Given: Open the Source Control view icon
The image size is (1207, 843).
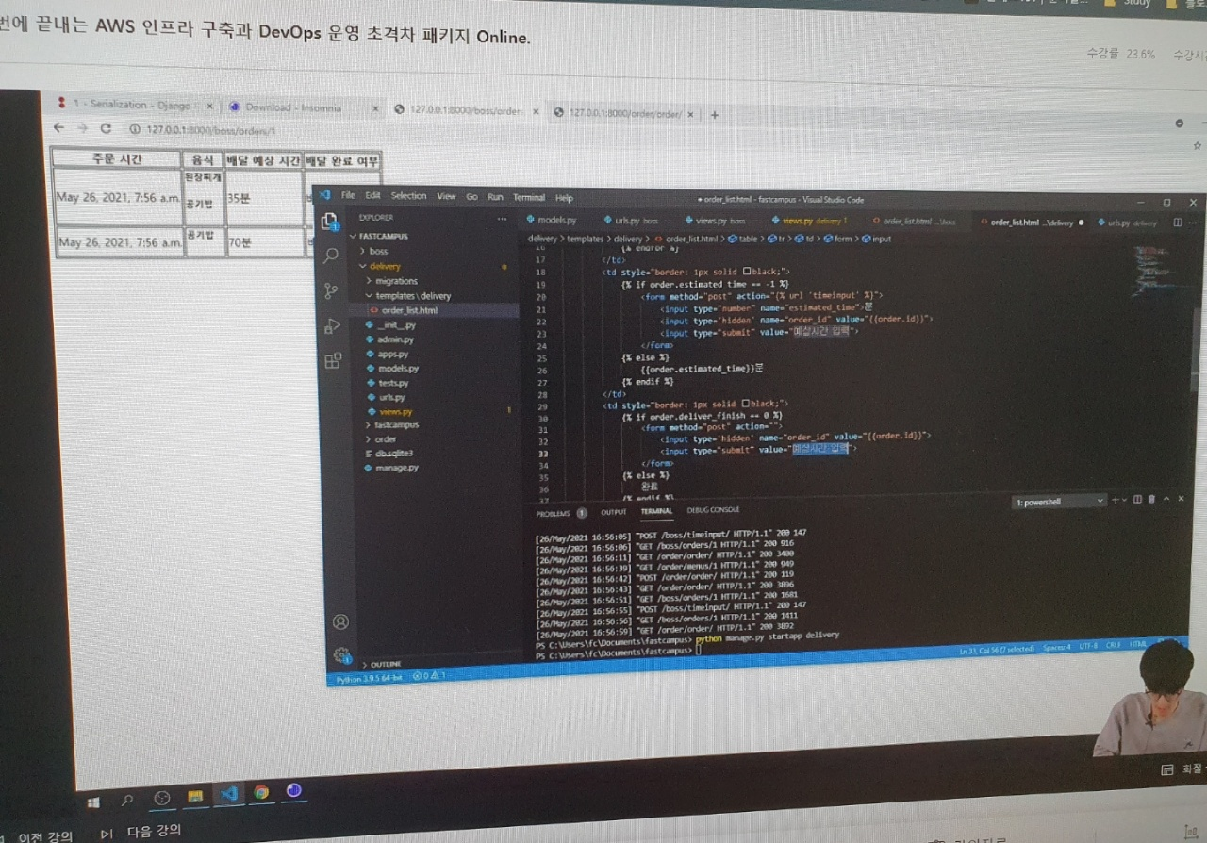Looking at the screenshot, I should tap(331, 290).
